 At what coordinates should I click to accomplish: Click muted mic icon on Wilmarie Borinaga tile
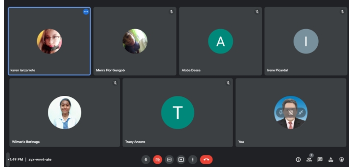(x=115, y=83)
